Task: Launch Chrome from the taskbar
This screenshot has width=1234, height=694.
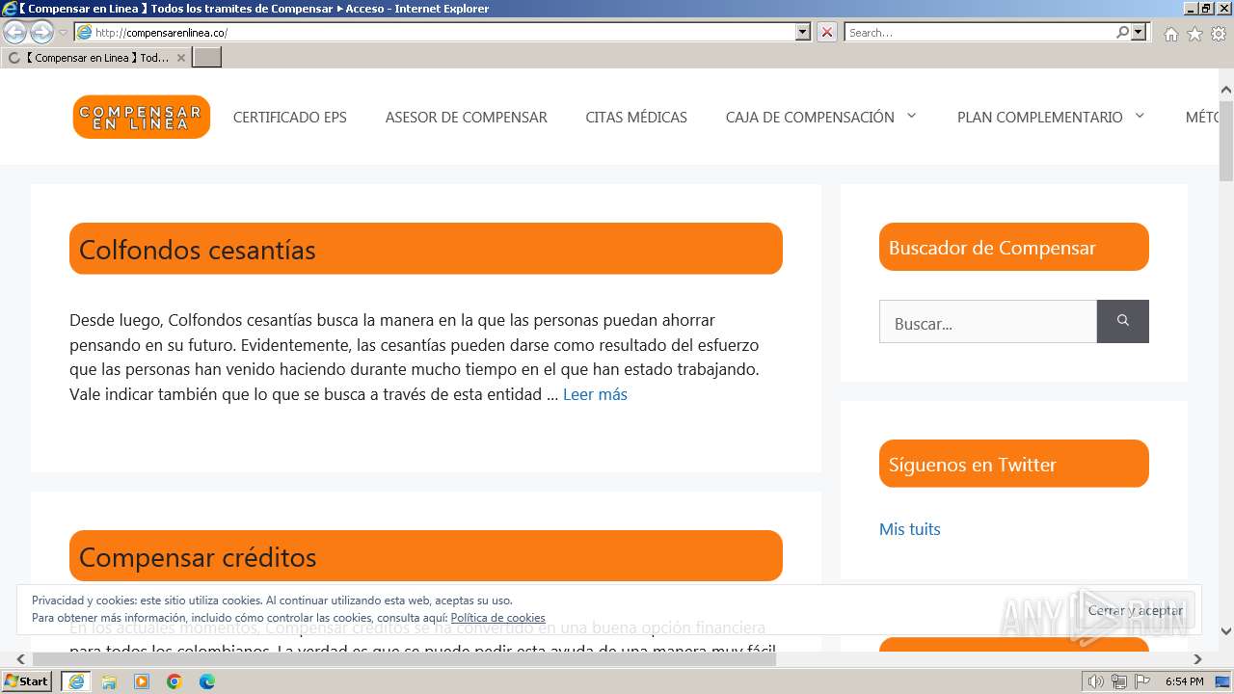Action: pyautogui.click(x=174, y=681)
